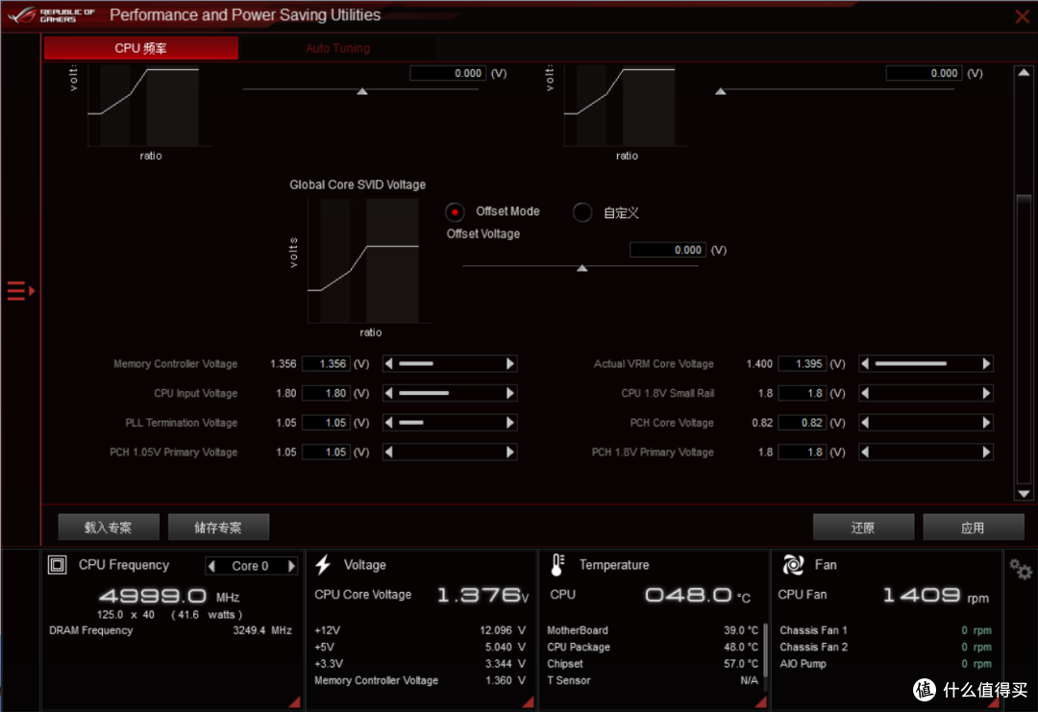Click 储存专案 save profile button

coord(218,528)
